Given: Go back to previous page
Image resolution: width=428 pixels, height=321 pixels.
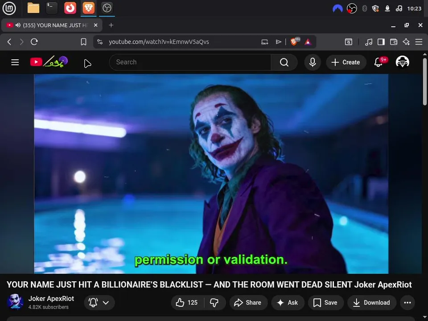Looking at the screenshot, I should 9,42.
